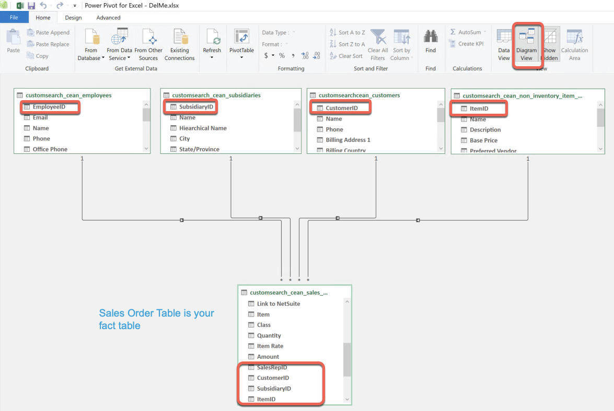Select Email field in employees table
614x411 pixels.
40,117
